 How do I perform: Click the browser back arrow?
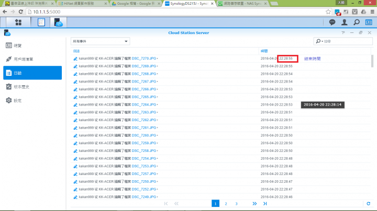pos(5,11)
